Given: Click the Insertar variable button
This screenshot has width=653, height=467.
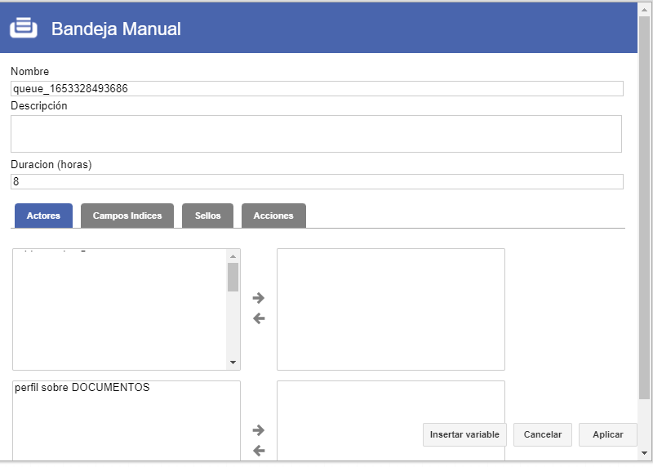Looking at the screenshot, I should [x=464, y=434].
